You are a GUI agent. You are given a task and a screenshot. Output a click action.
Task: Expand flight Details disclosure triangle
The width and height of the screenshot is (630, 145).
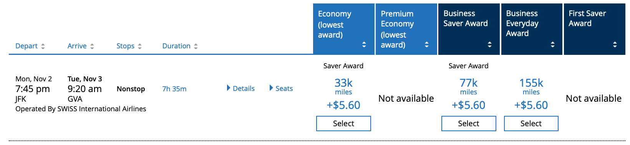229,88
